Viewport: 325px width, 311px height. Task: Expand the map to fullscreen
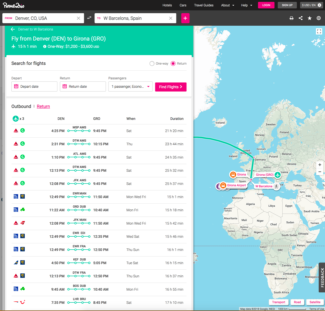[319, 31]
